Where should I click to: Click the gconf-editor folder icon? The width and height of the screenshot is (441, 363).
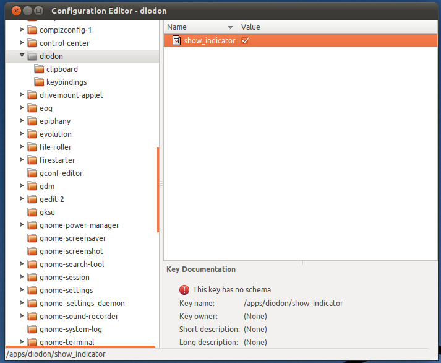point(32,173)
